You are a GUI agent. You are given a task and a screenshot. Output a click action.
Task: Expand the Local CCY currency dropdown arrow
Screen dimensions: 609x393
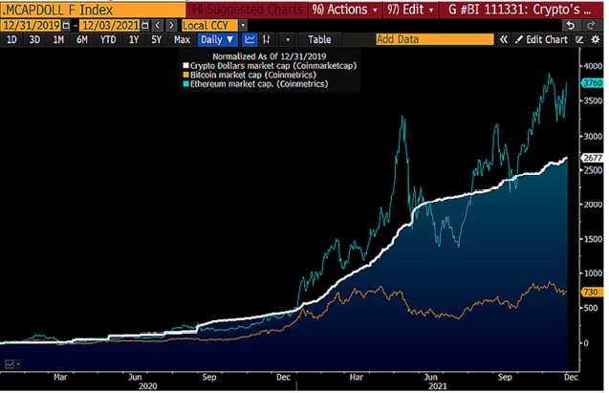coord(243,26)
